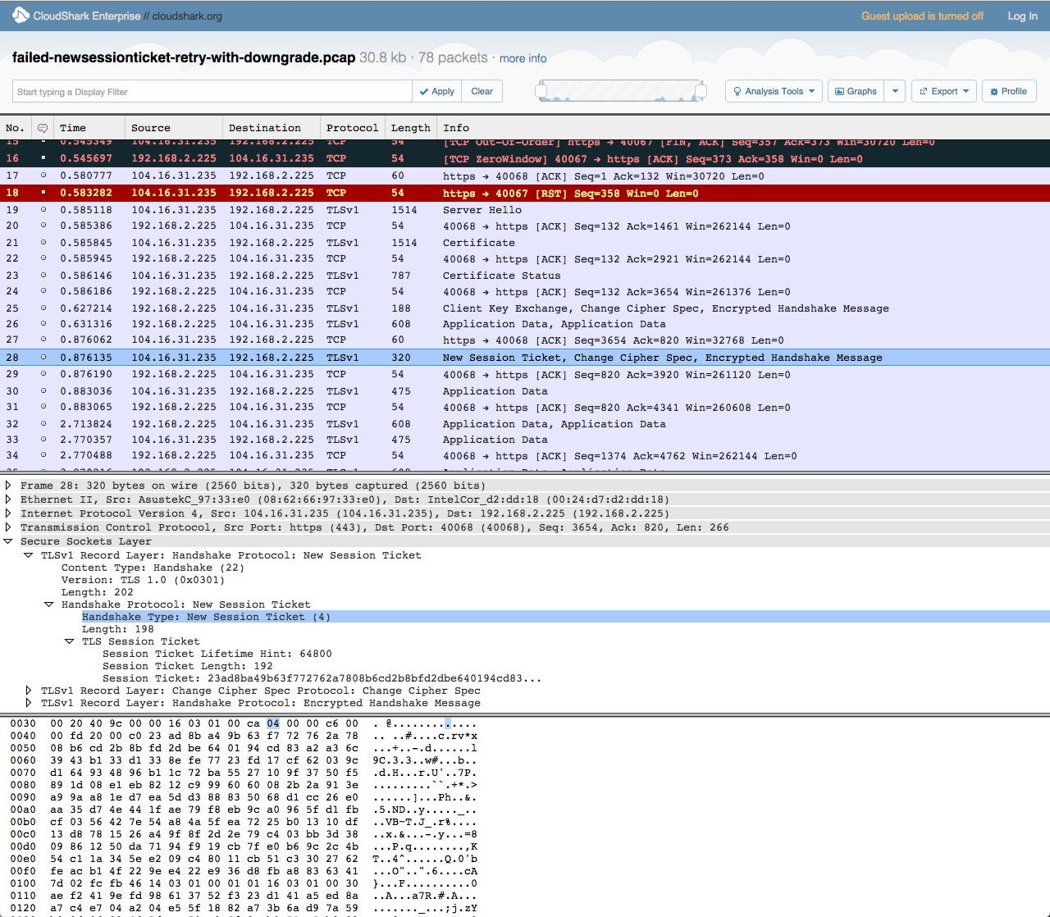Expand TLSv1 Encrypted Handshake Message record layer
1050x917 pixels.
pos(29,703)
